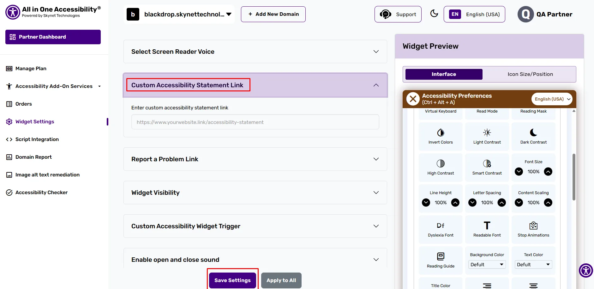594x289 pixels.
Task: Expand Accessibility Add-On Services menu
Action: coord(54,86)
